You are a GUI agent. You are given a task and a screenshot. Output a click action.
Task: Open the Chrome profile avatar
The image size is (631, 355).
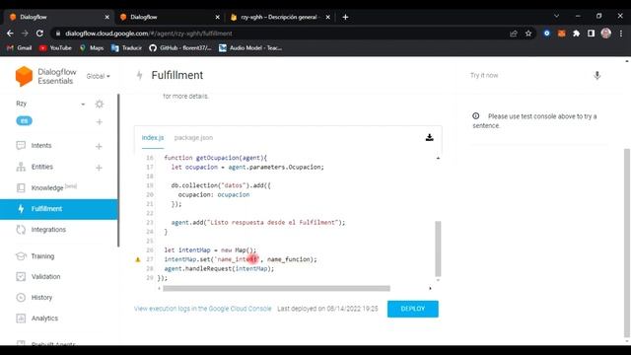(605, 34)
